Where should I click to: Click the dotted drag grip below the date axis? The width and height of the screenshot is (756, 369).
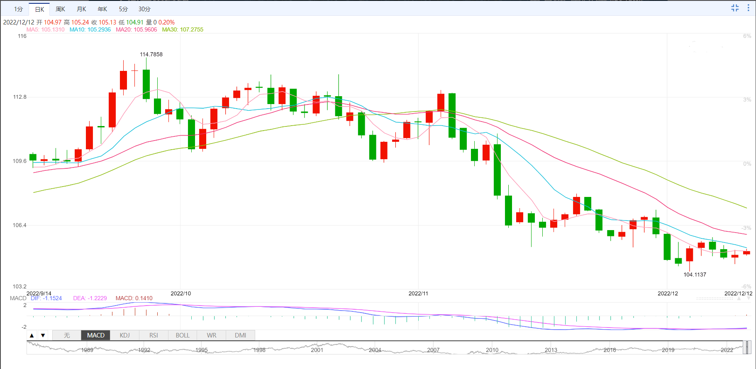coord(715,299)
